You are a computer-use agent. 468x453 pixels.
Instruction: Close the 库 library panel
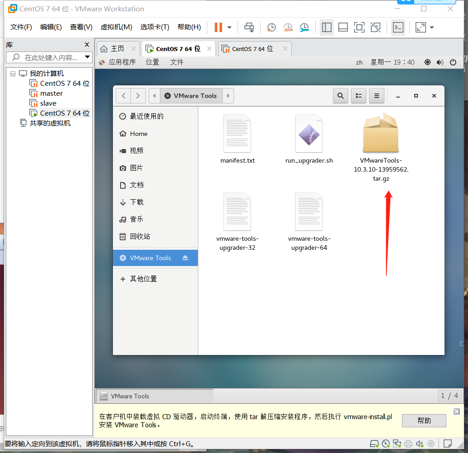point(87,44)
